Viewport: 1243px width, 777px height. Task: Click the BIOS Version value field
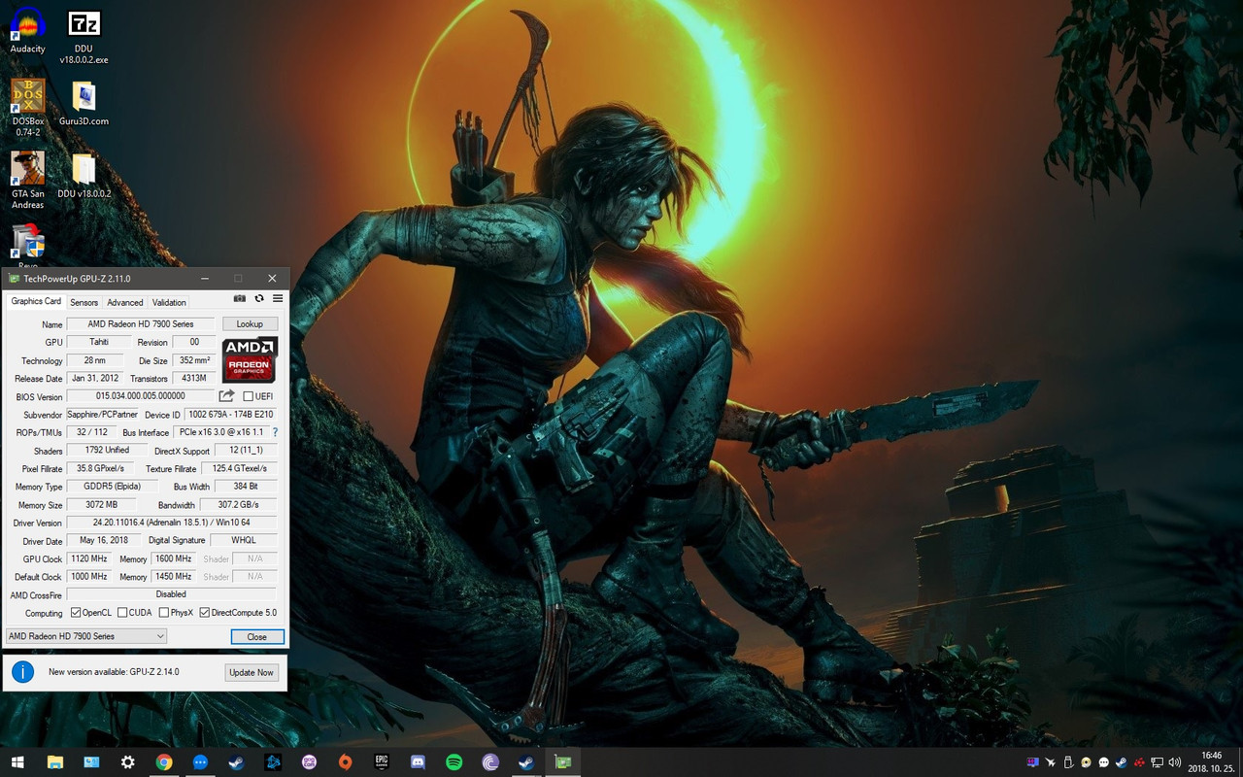[140, 396]
